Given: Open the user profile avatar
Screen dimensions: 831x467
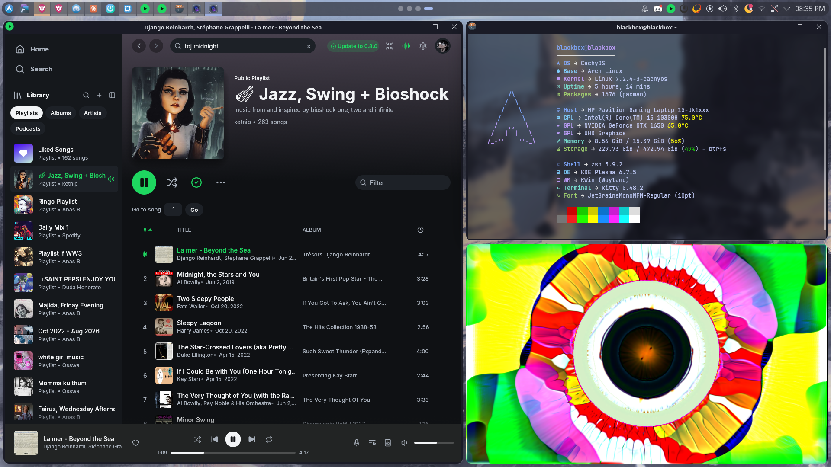Looking at the screenshot, I should tap(442, 46).
